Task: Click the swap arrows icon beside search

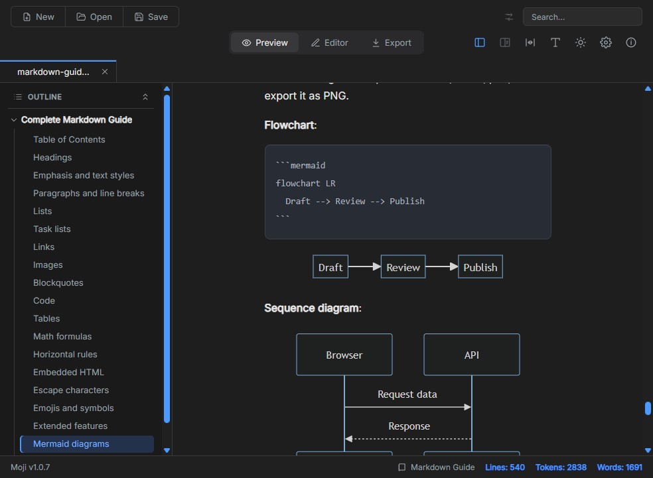Action: tap(509, 17)
